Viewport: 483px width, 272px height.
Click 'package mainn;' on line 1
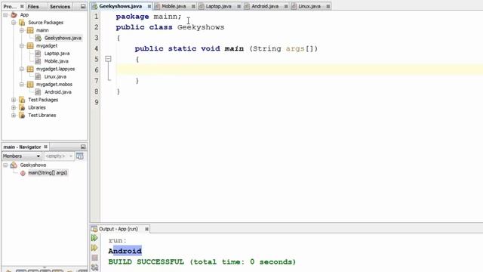point(149,17)
